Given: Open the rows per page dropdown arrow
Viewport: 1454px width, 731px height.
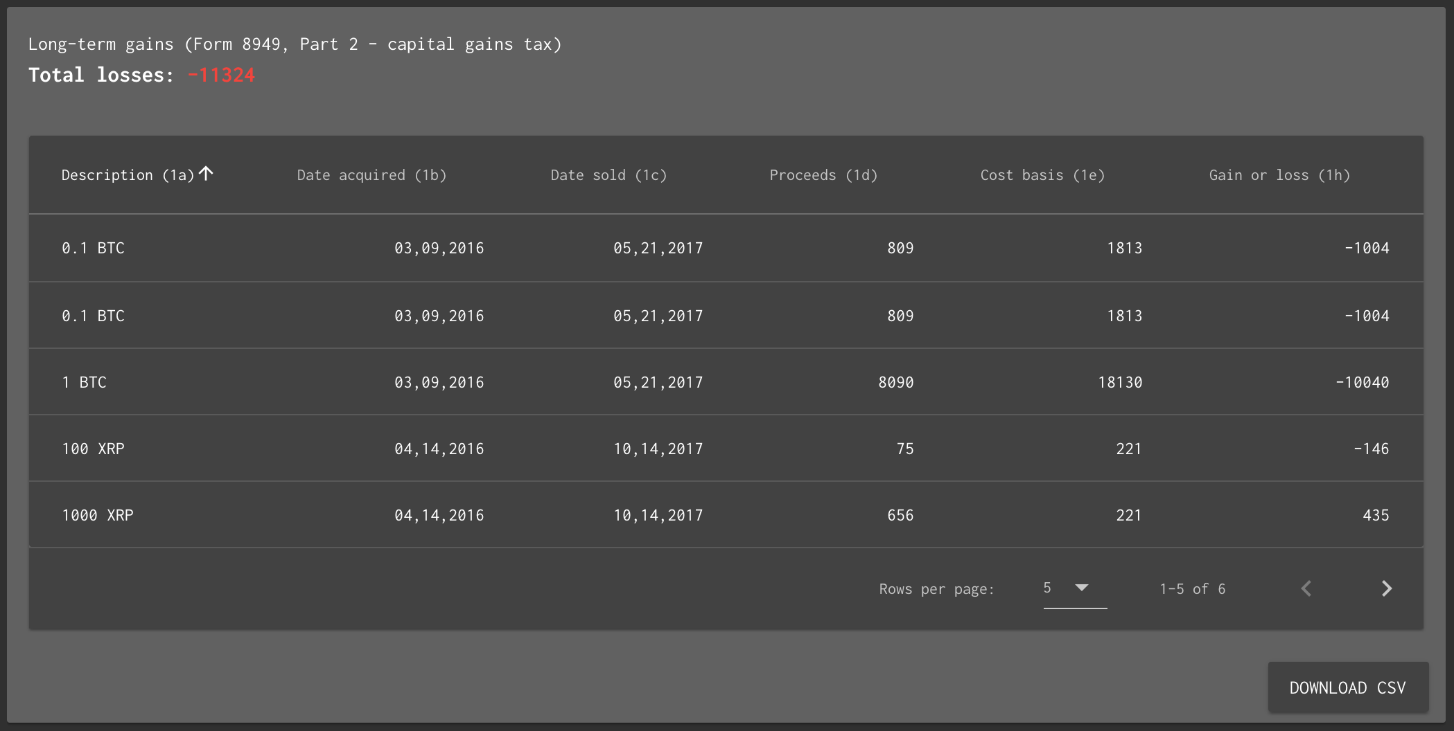Looking at the screenshot, I should pyautogui.click(x=1082, y=588).
